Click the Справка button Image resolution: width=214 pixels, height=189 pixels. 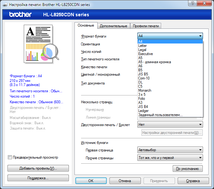coord(193,181)
